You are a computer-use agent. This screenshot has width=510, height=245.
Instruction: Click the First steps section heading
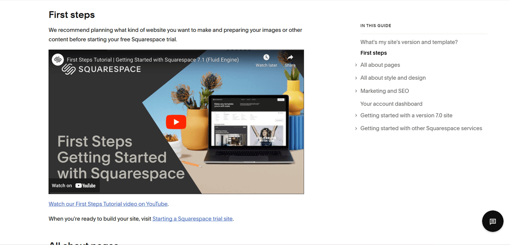(x=72, y=15)
